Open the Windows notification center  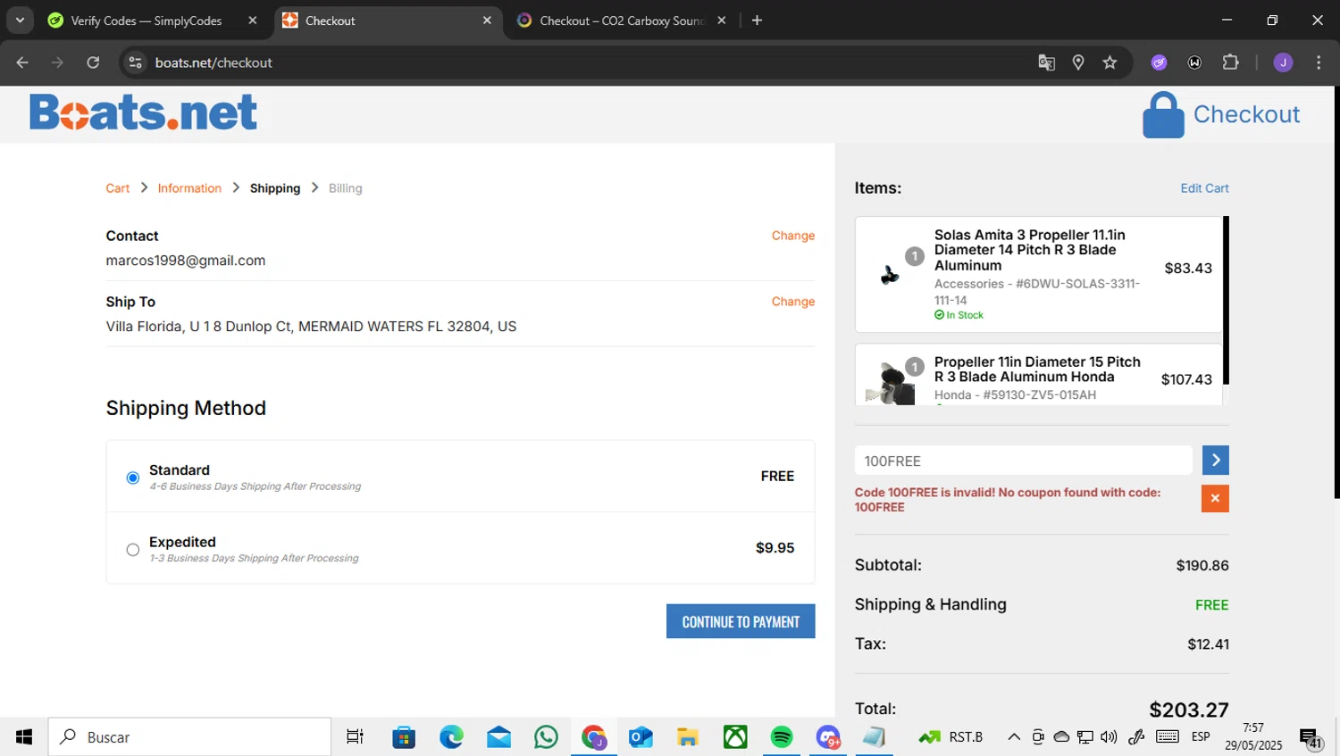click(1311, 738)
